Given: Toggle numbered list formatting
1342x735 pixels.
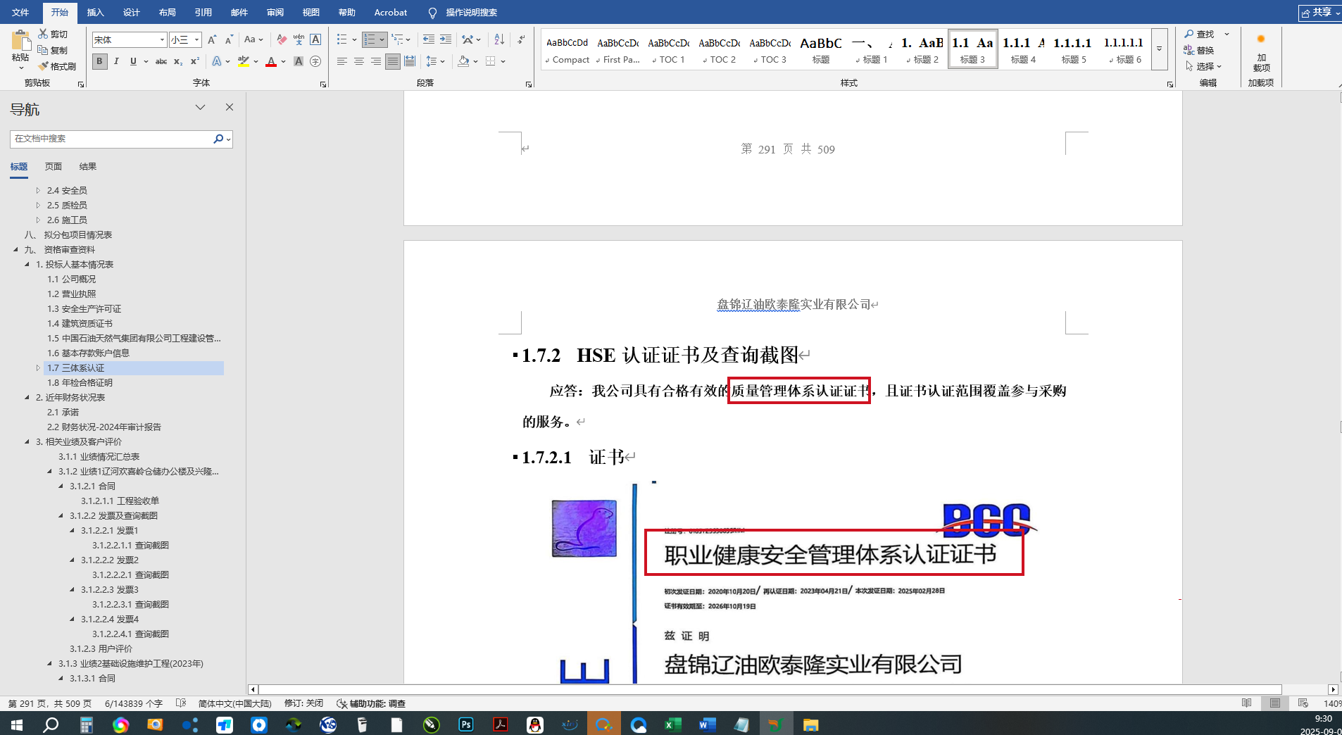Looking at the screenshot, I should tap(370, 40).
